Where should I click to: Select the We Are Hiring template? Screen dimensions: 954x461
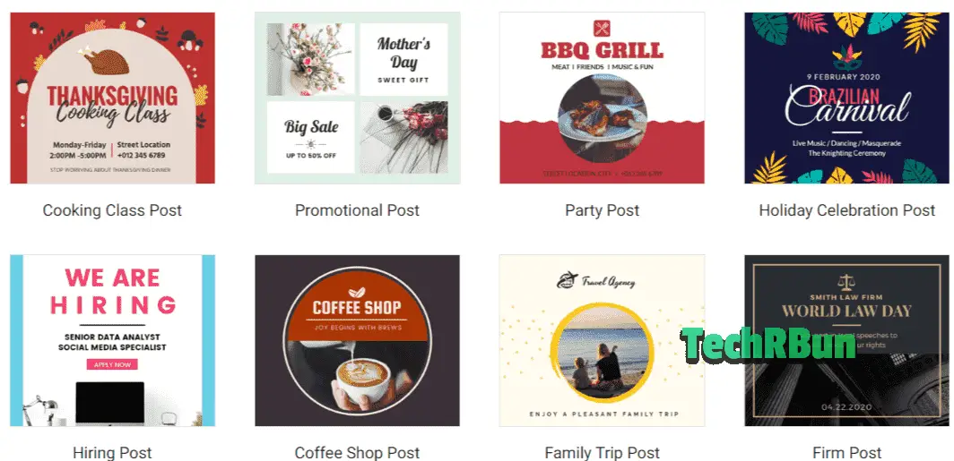113,340
